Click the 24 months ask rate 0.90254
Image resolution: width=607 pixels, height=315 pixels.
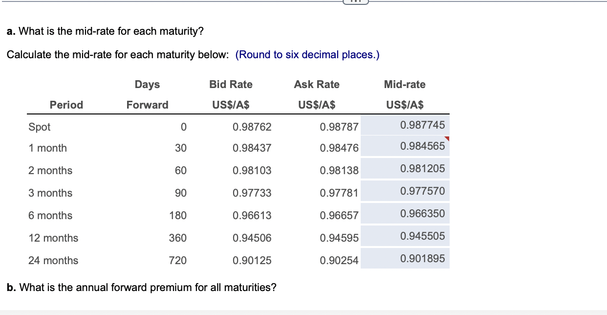click(339, 261)
